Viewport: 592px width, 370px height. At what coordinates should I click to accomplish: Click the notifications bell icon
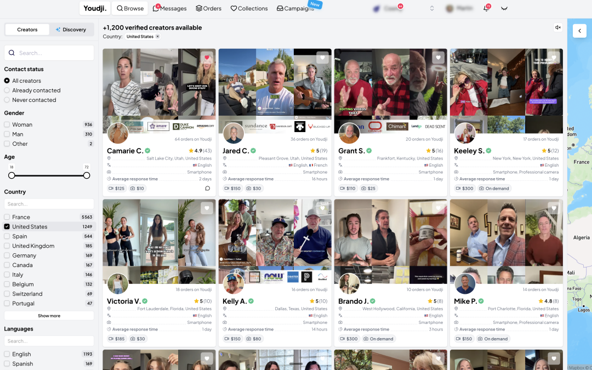click(486, 8)
